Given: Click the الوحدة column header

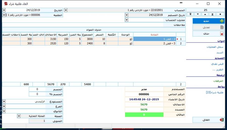Looking at the screenshot, I should pyautogui.click(x=126, y=35).
